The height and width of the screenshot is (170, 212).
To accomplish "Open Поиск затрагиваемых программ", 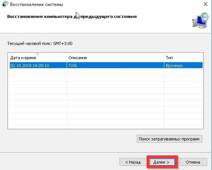I will (x=170, y=139).
